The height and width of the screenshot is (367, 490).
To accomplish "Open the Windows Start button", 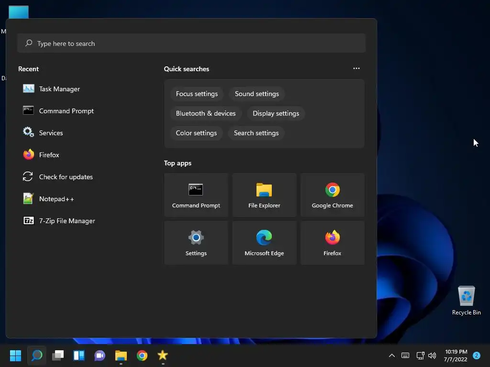I will pyautogui.click(x=15, y=356).
